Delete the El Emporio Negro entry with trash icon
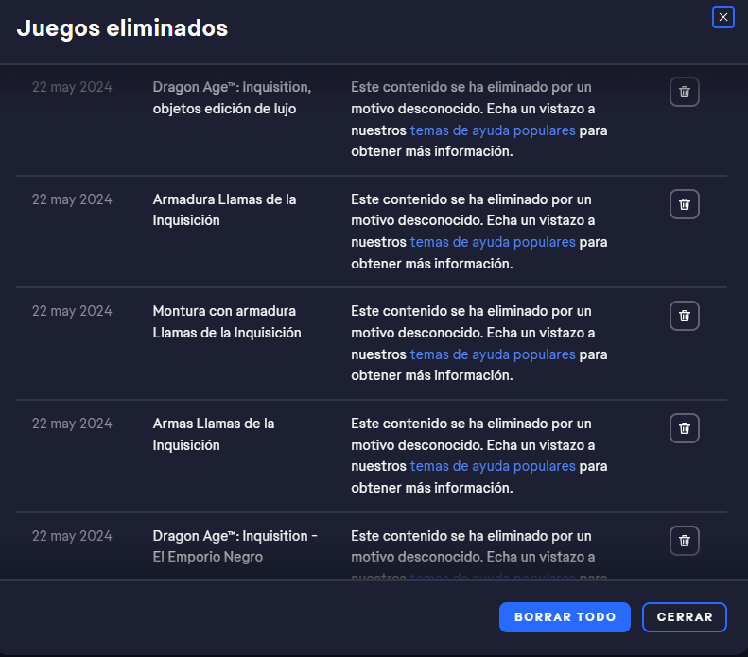 pyautogui.click(x=685, y=541)
